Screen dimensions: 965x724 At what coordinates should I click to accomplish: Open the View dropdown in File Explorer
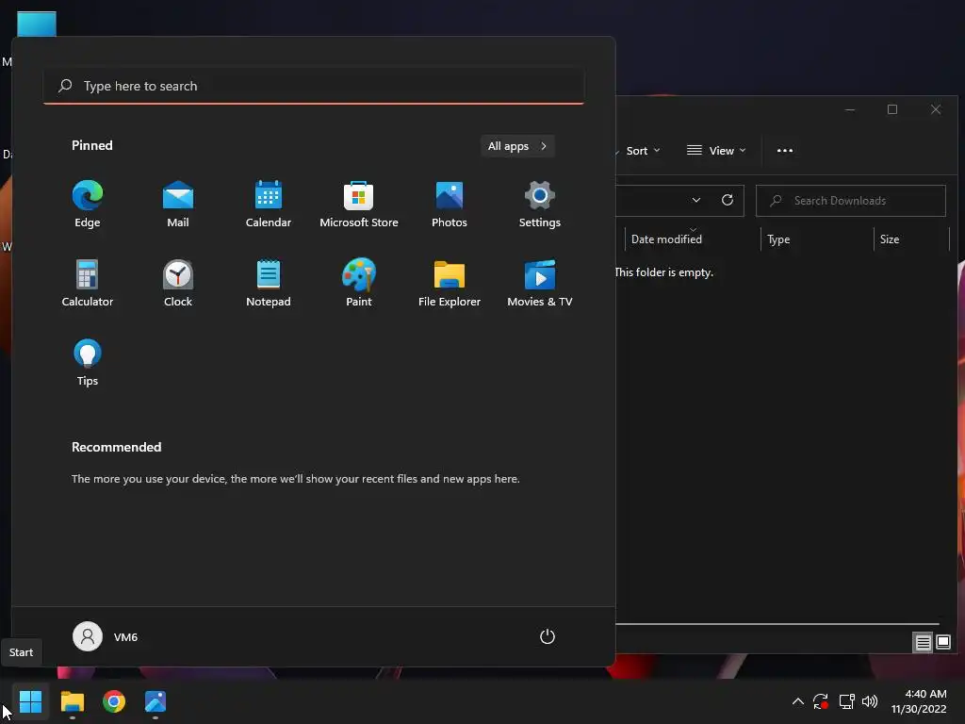click(x=716, y=151)
